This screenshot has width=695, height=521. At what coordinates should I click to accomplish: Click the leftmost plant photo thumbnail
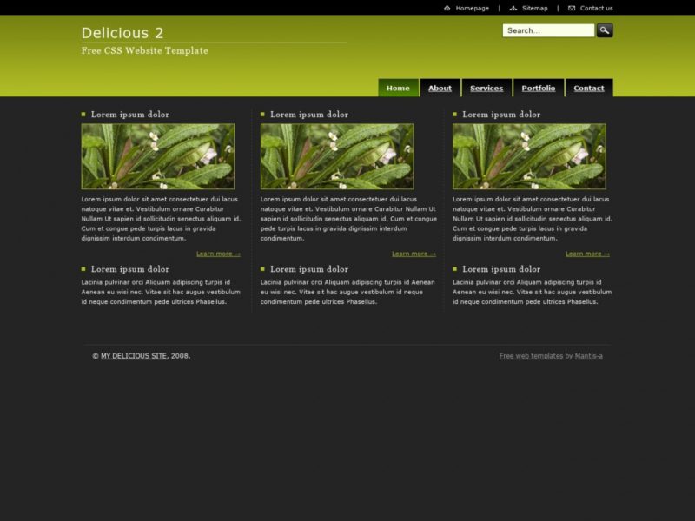(x=156, y=155)
